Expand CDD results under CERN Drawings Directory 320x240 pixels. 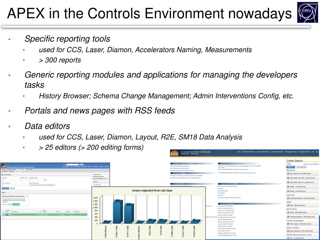pyautogui.click(x=288, y=238)
